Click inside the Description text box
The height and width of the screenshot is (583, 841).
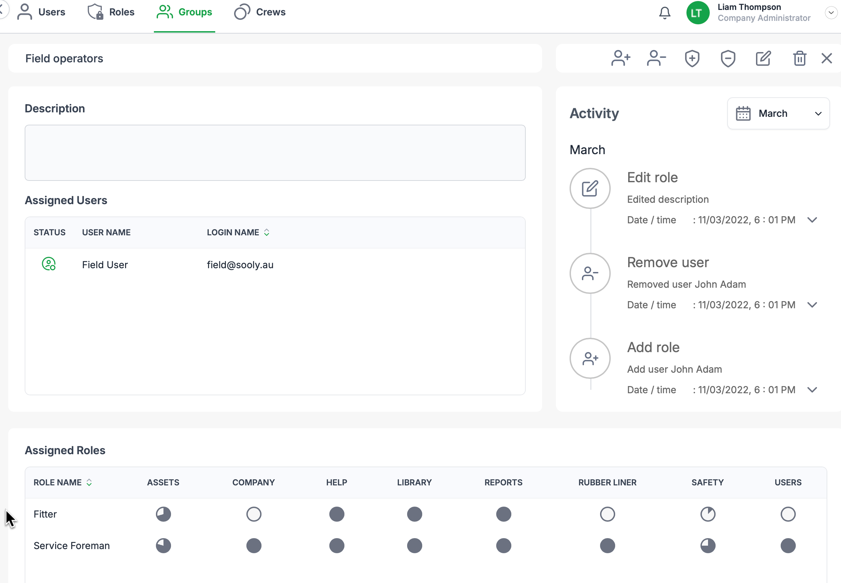[275, 153]
